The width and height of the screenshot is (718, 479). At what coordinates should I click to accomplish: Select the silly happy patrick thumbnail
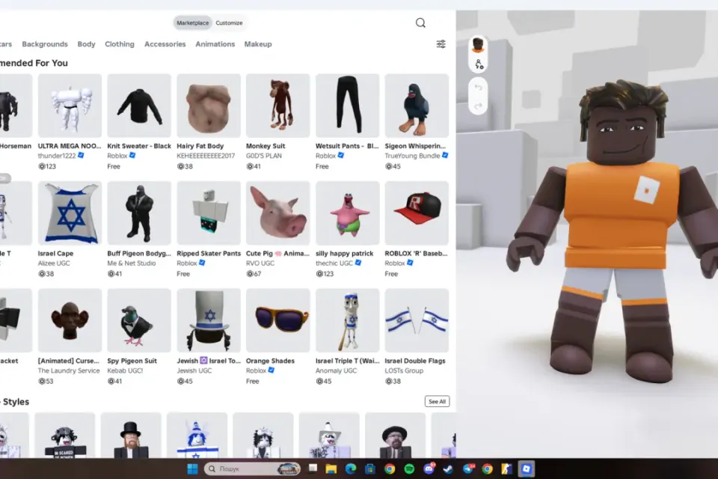click(x=348, y=213)
